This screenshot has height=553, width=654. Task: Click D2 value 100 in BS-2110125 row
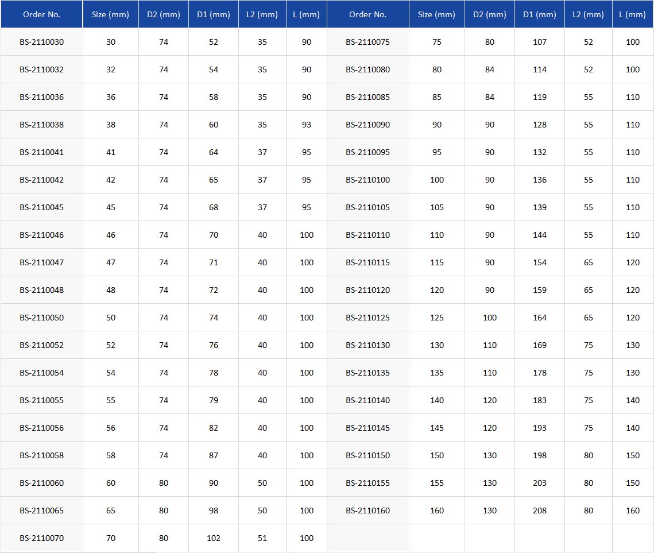coord(490,318)
